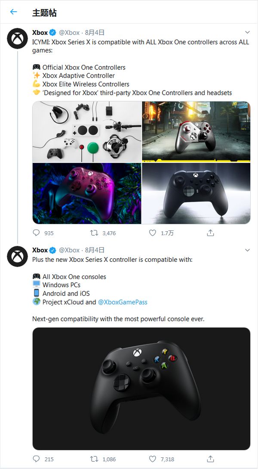Open the second tweet's 8月4日 timestamp
This screenshot has width=258, height=469.
(95, 250)
